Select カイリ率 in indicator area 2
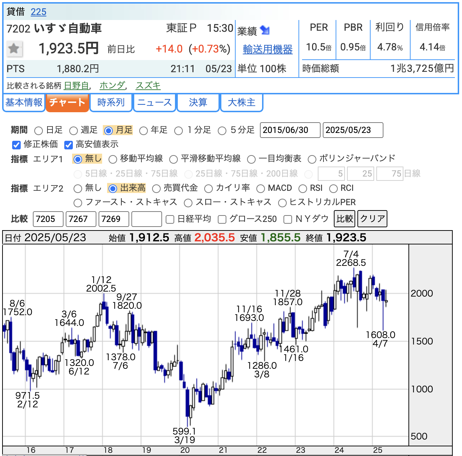The image size is (462, 456). (x=209, y=188)
